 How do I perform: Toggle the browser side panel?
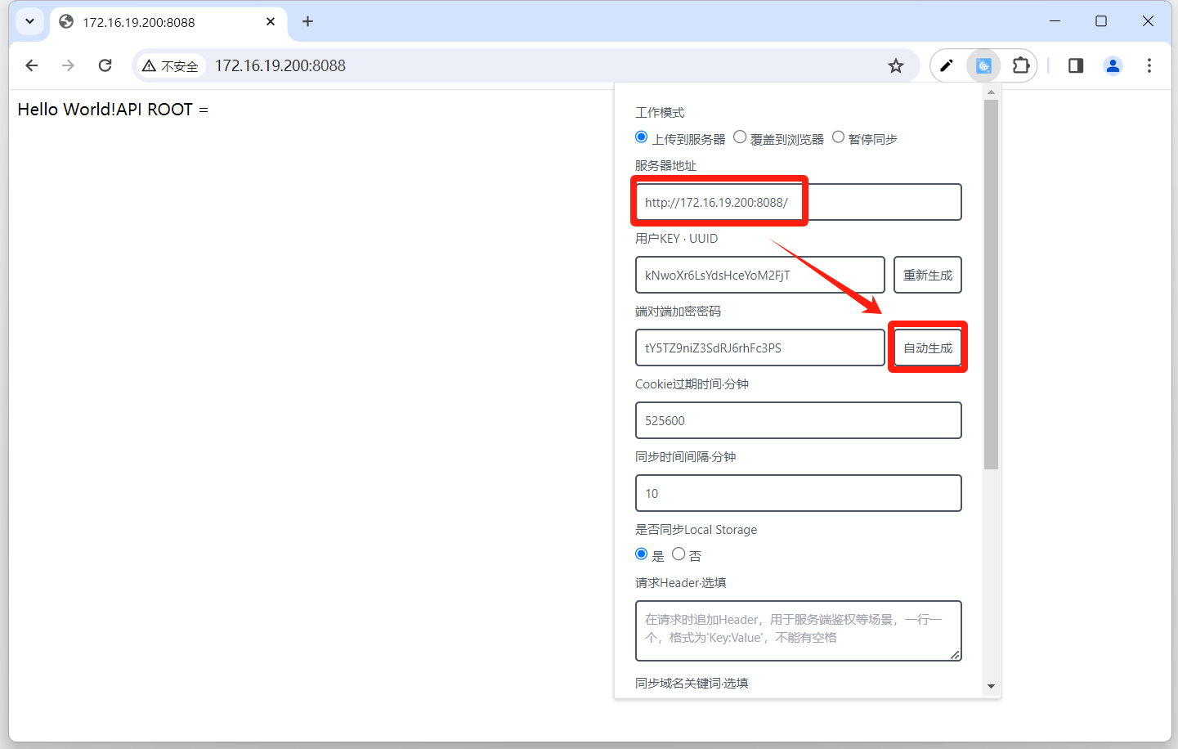pos(1076,65)
